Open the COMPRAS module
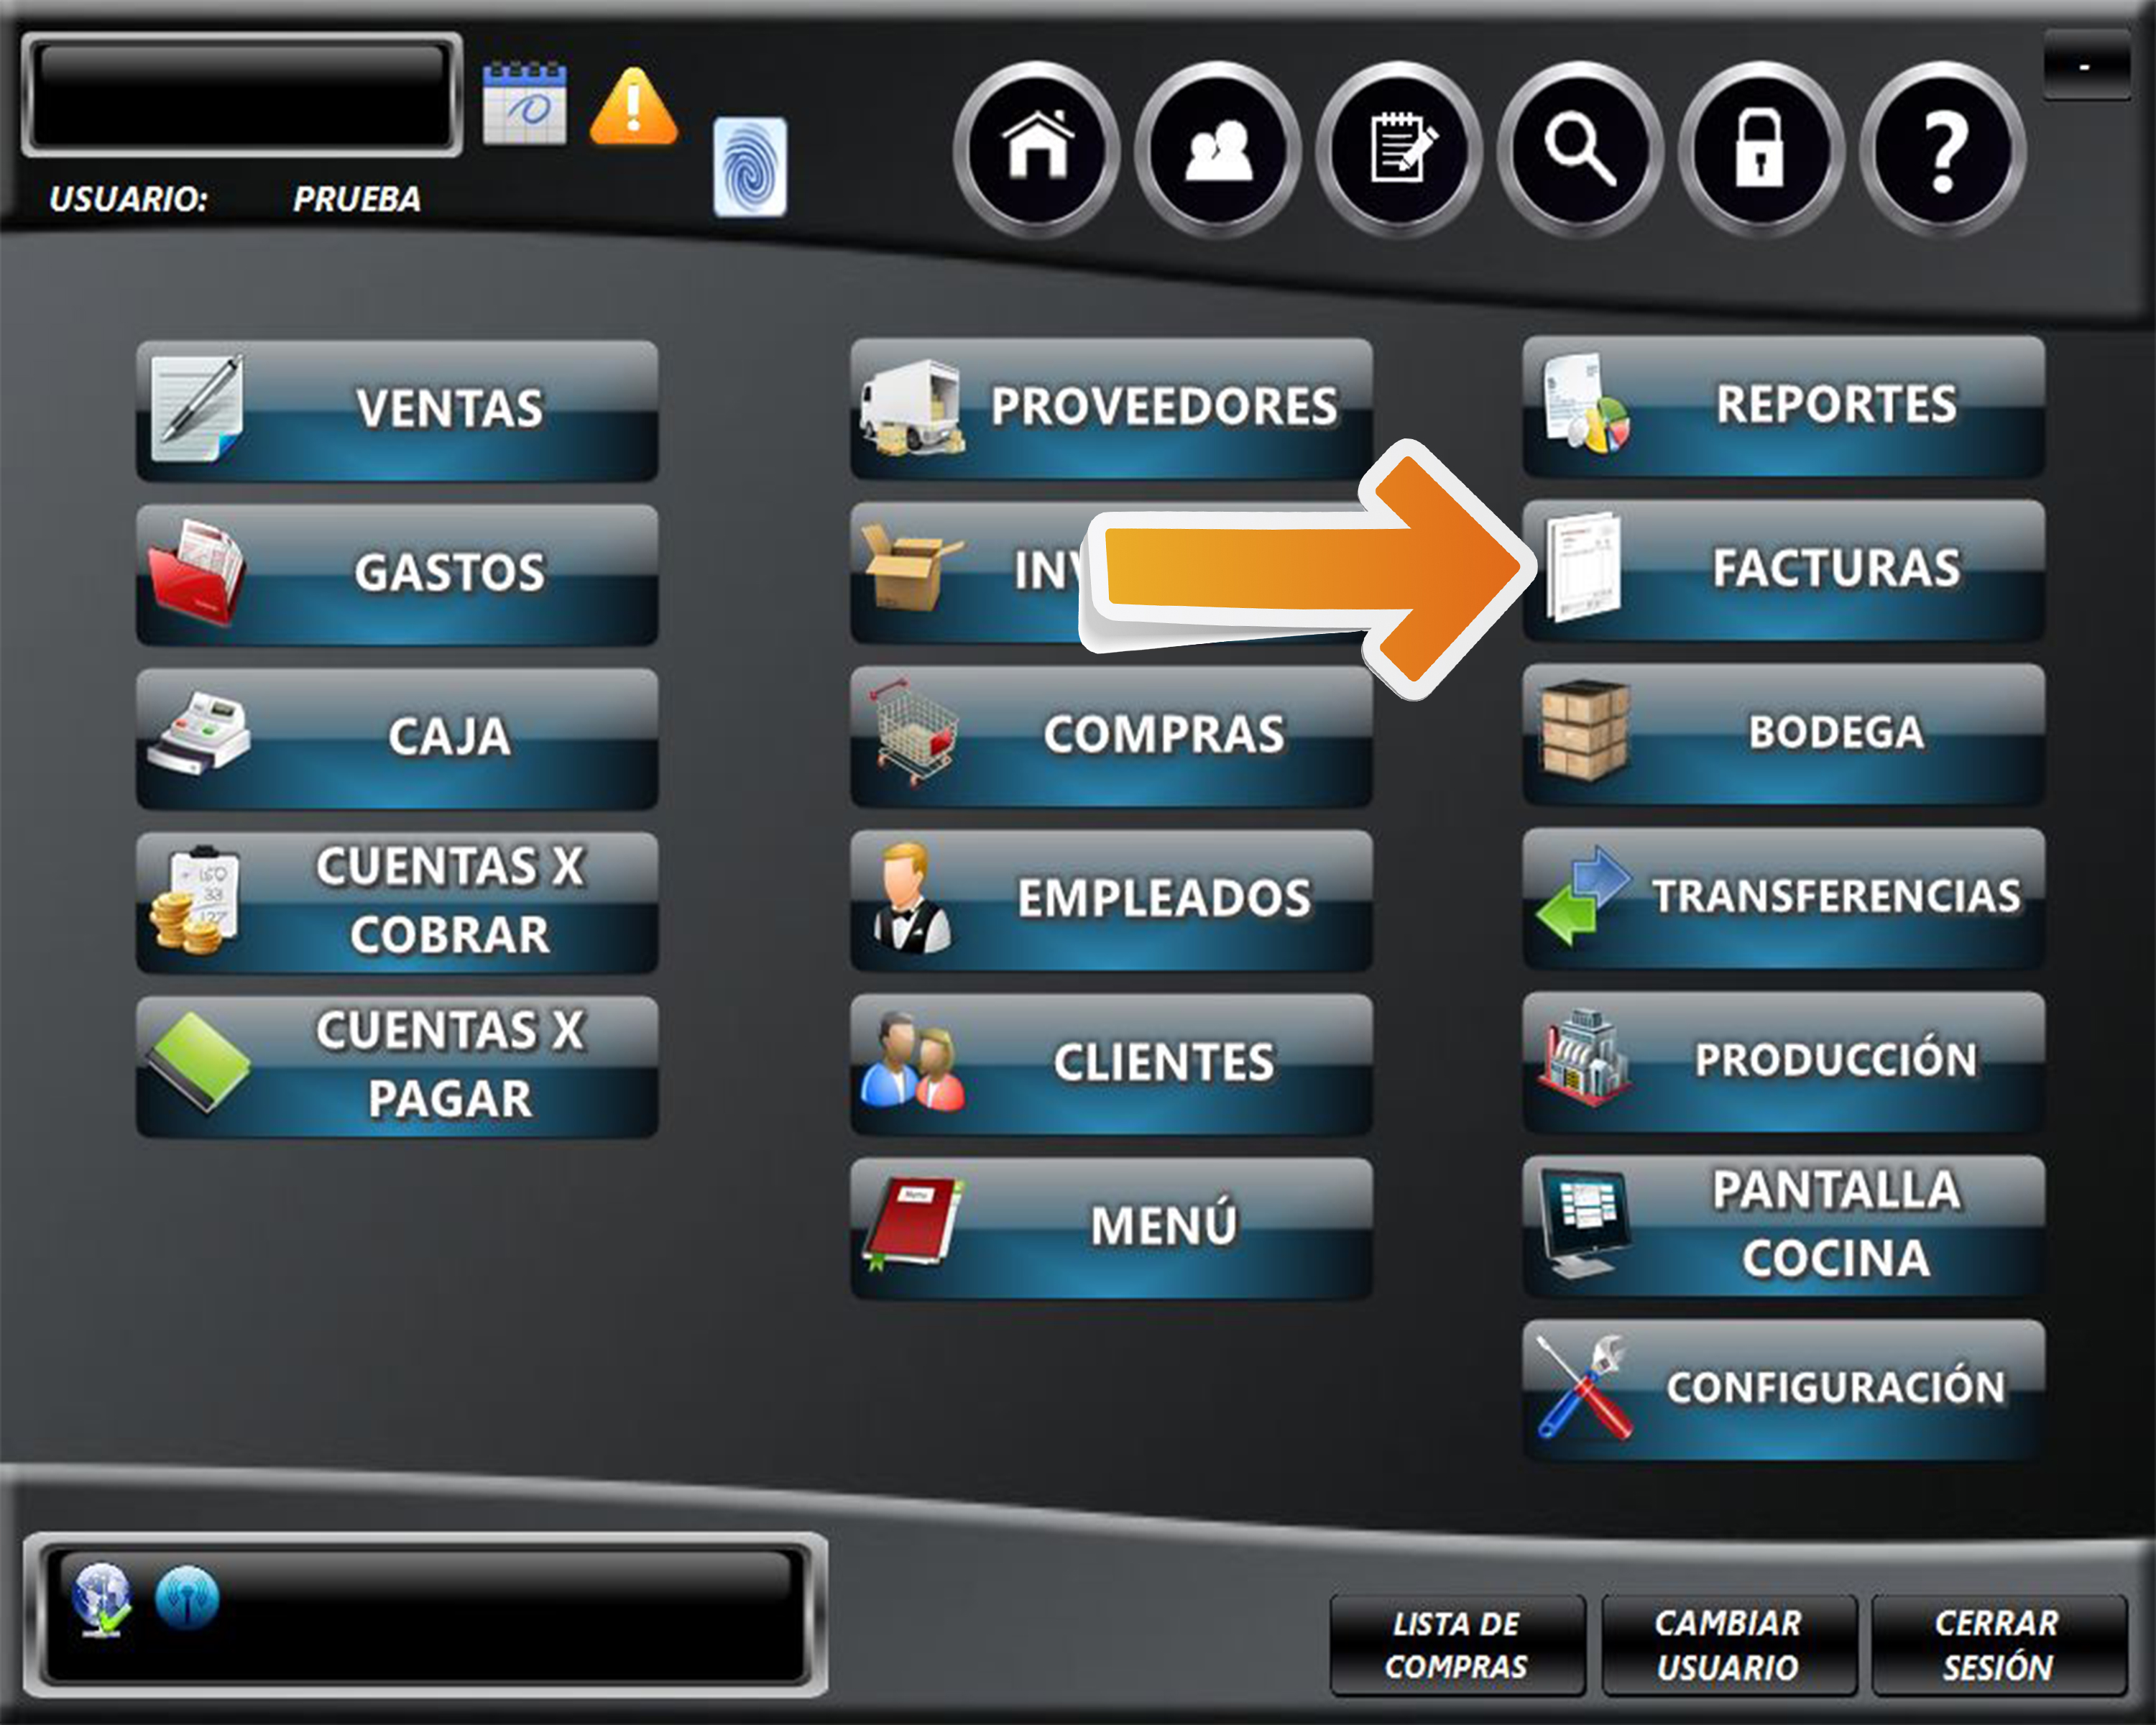The height and width of the screenshot is (1725, 2156). (x=1111, y=736)
